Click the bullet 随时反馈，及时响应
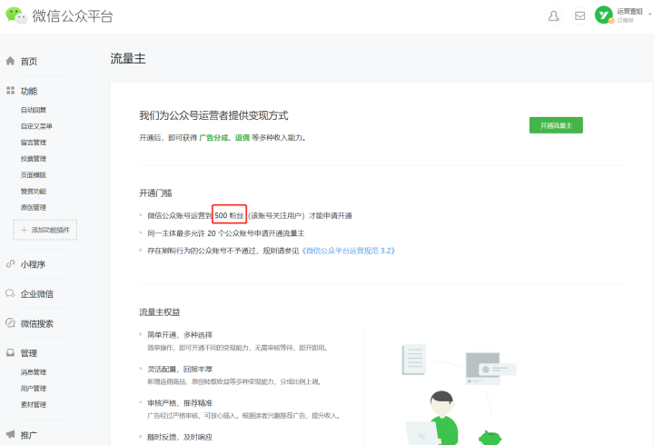This screenshot has width=654, height=445. 180,437
